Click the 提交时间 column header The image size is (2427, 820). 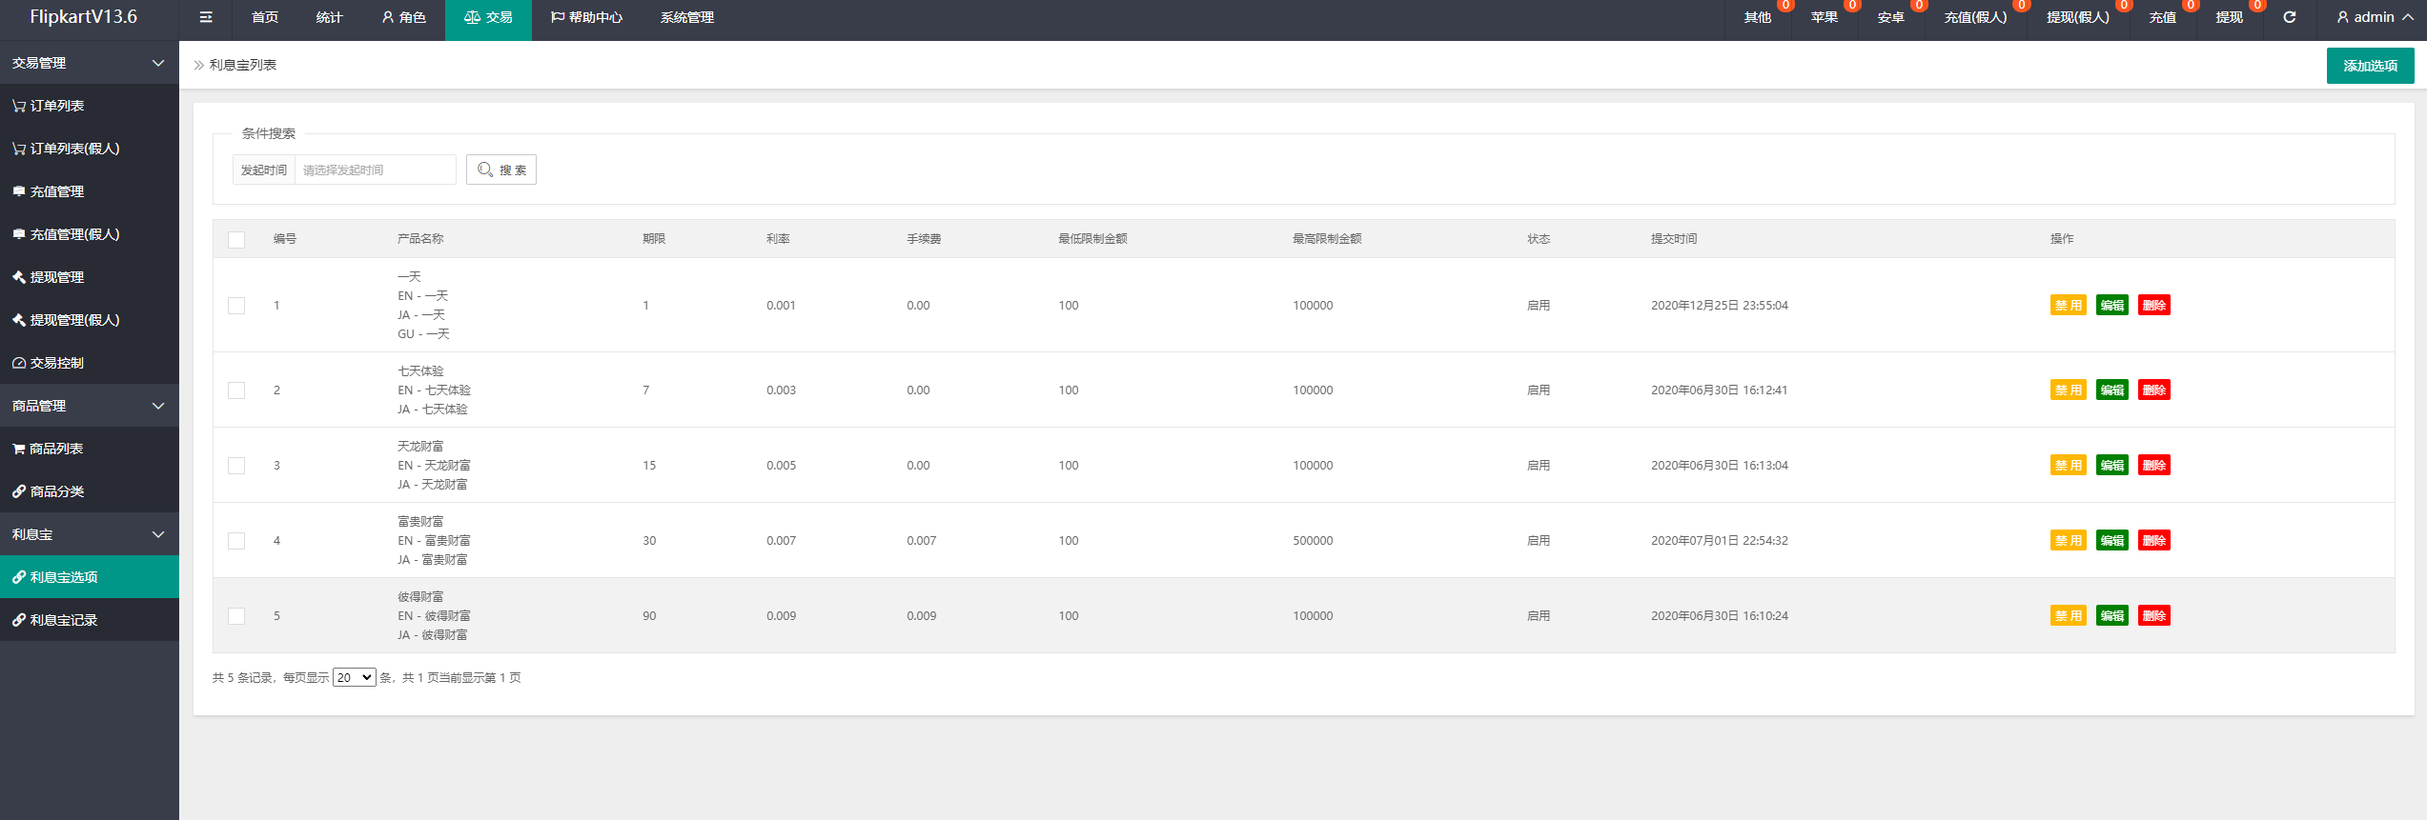point(1674,239)
